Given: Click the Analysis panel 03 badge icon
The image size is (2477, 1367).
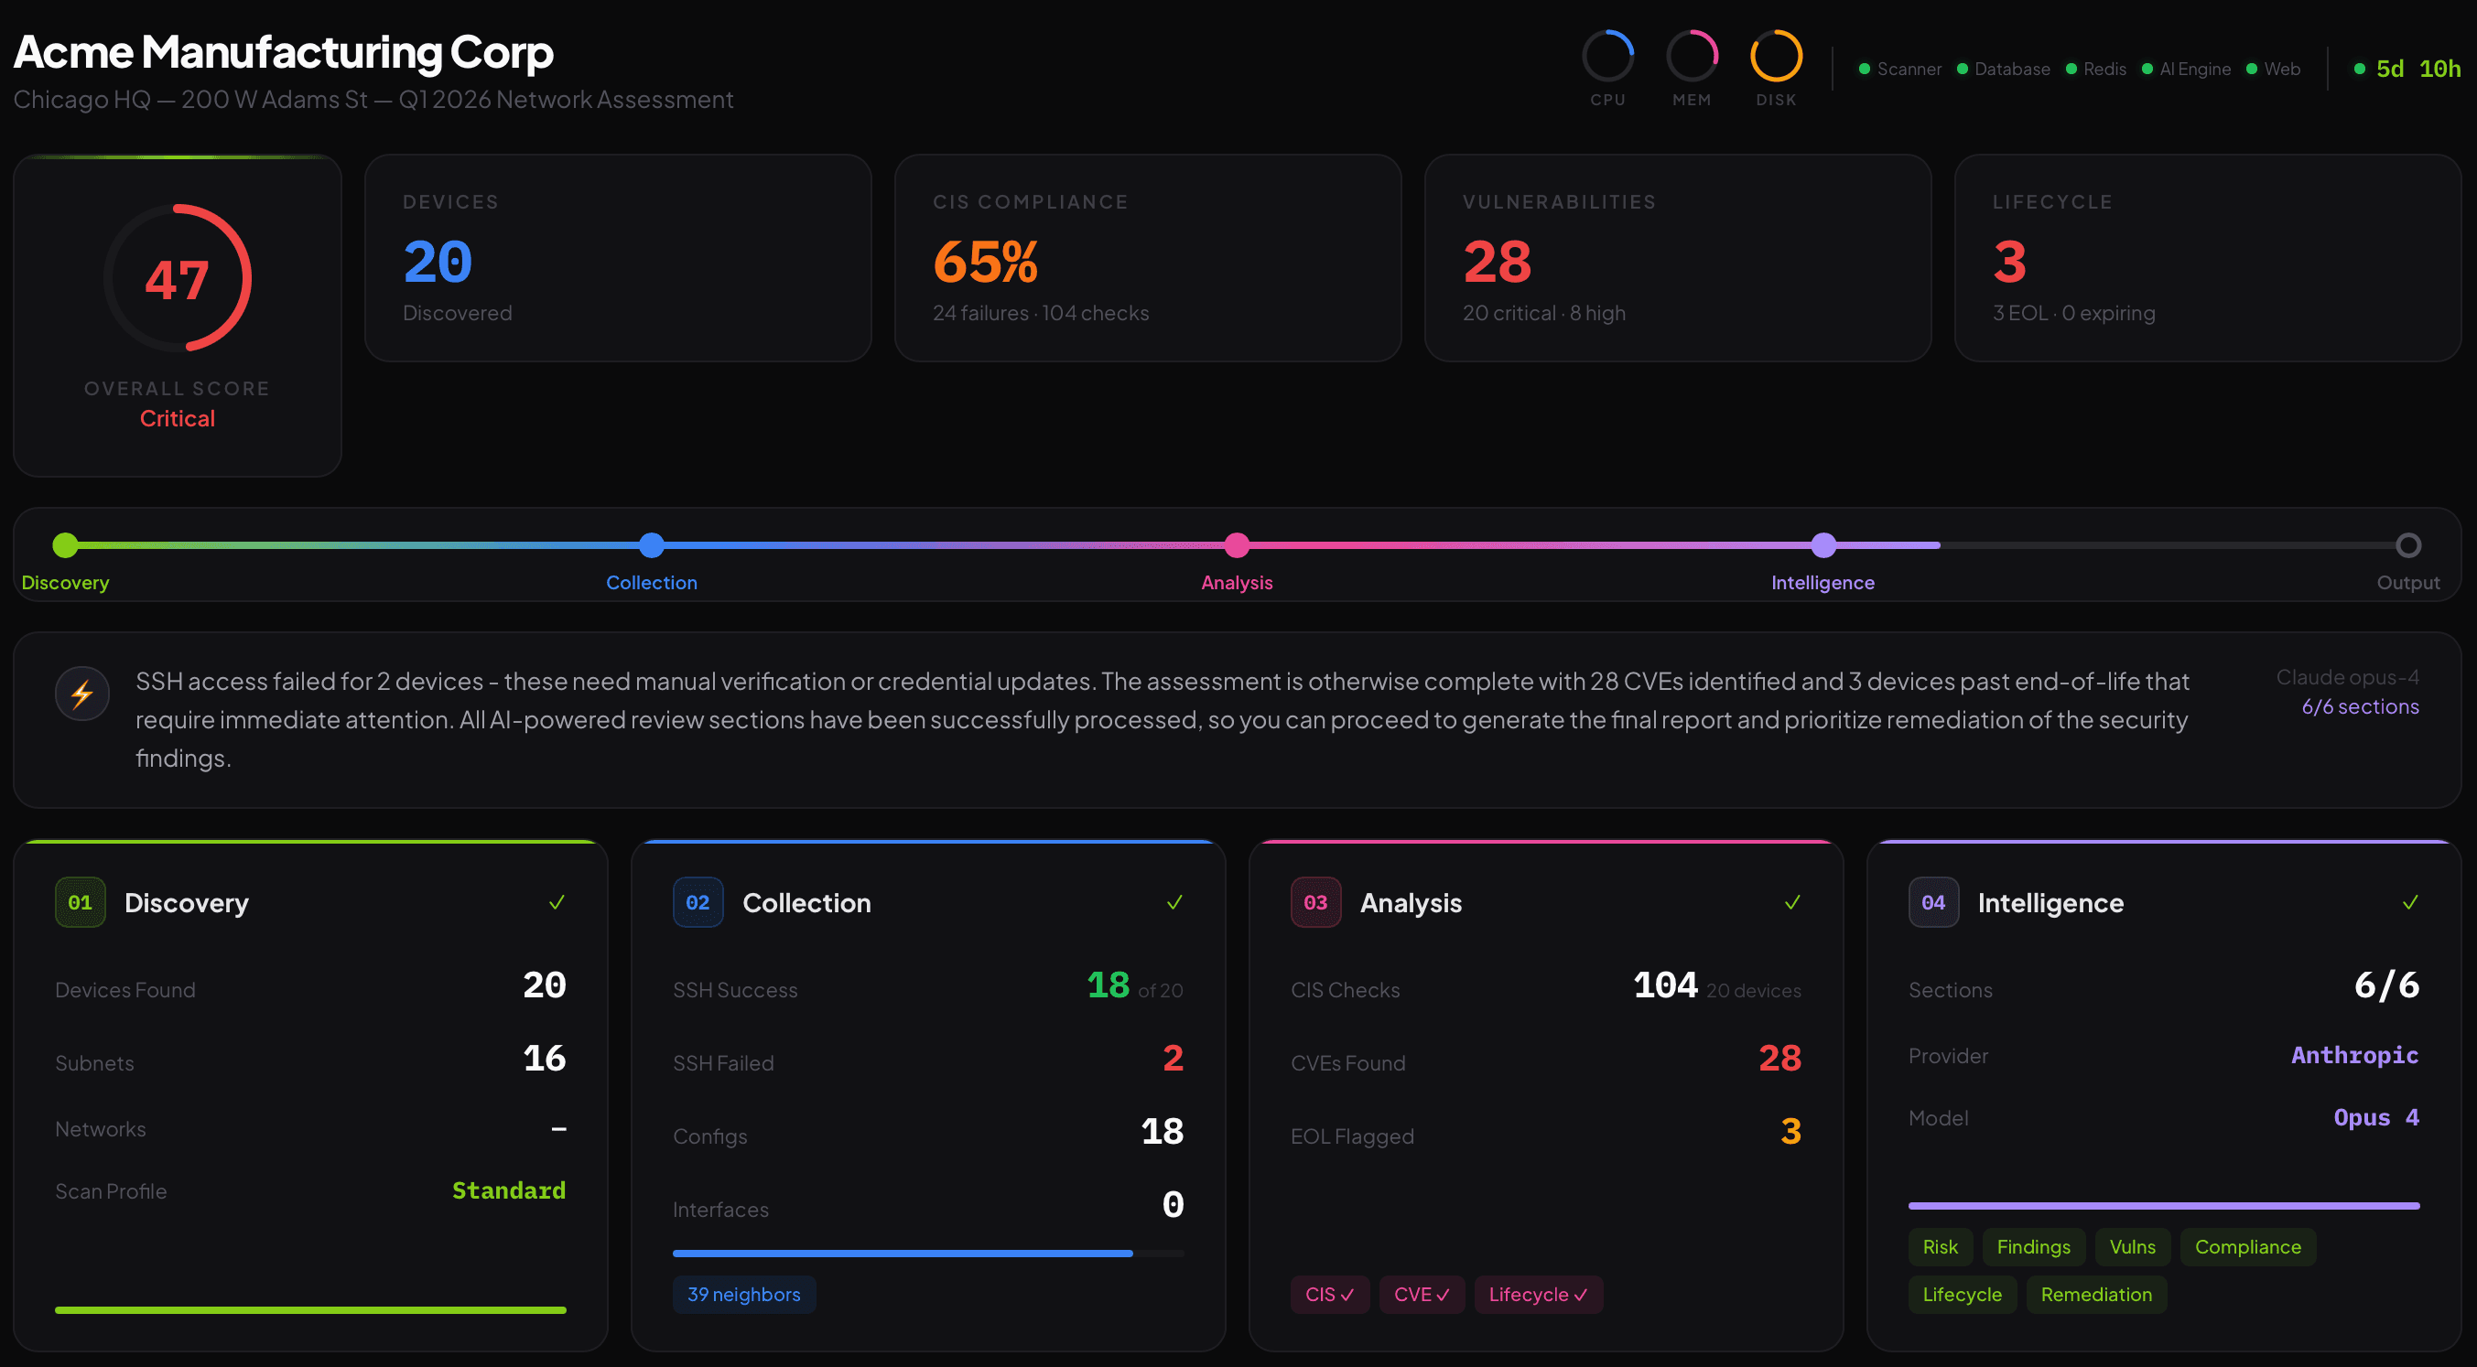Looking at the screenshot, I should (1315, 901).
